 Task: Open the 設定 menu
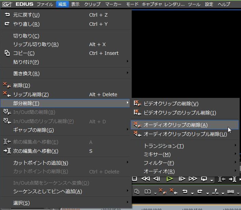pos(209,4)
